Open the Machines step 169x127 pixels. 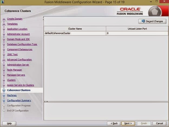pyautogui.click(x=12, y=95)
